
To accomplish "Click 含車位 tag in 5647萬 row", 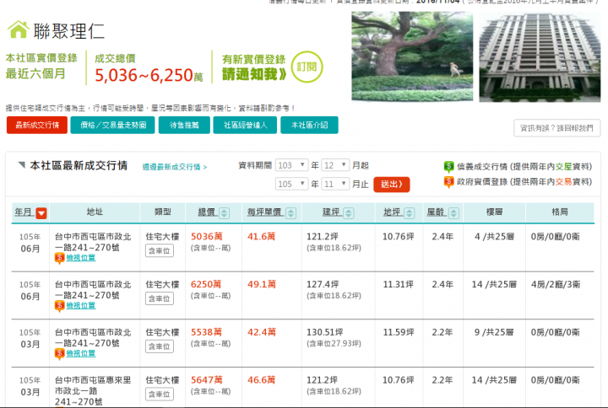I will pyautogui.click(x=160, y=395).
